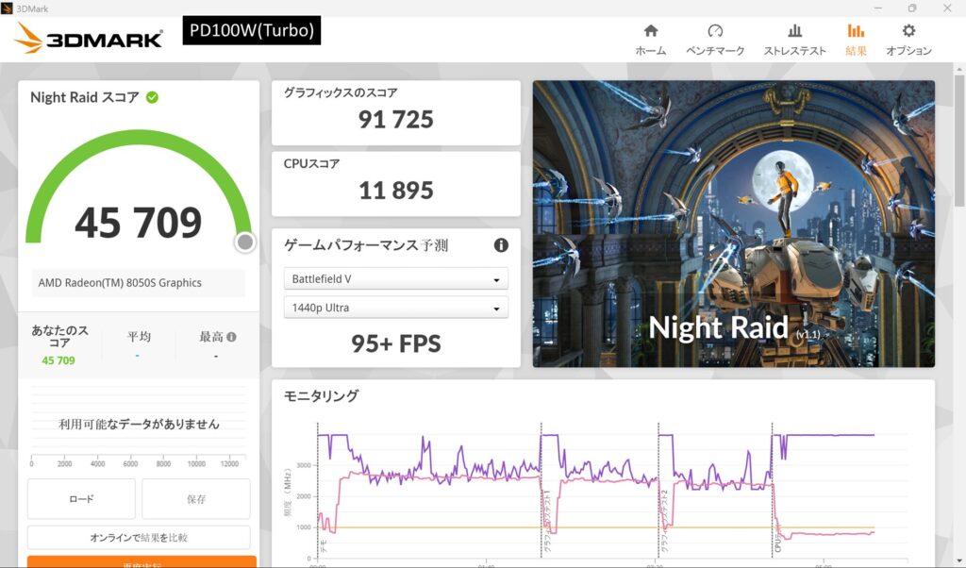
Task: Click the info icon next to 最高
Action: pyautogui.click(x=231, y=337)
